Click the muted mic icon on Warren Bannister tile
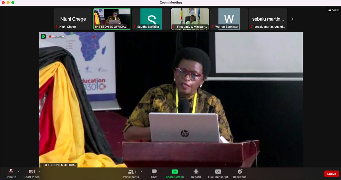 213,27
